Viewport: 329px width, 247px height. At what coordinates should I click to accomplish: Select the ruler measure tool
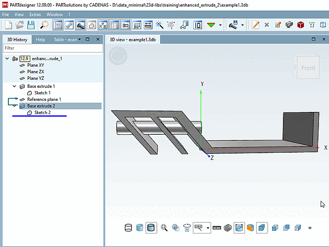pos(217,228)
